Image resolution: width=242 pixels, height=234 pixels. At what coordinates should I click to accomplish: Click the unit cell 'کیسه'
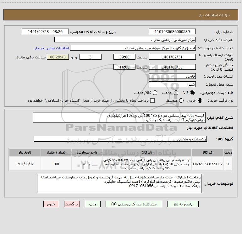87,164
